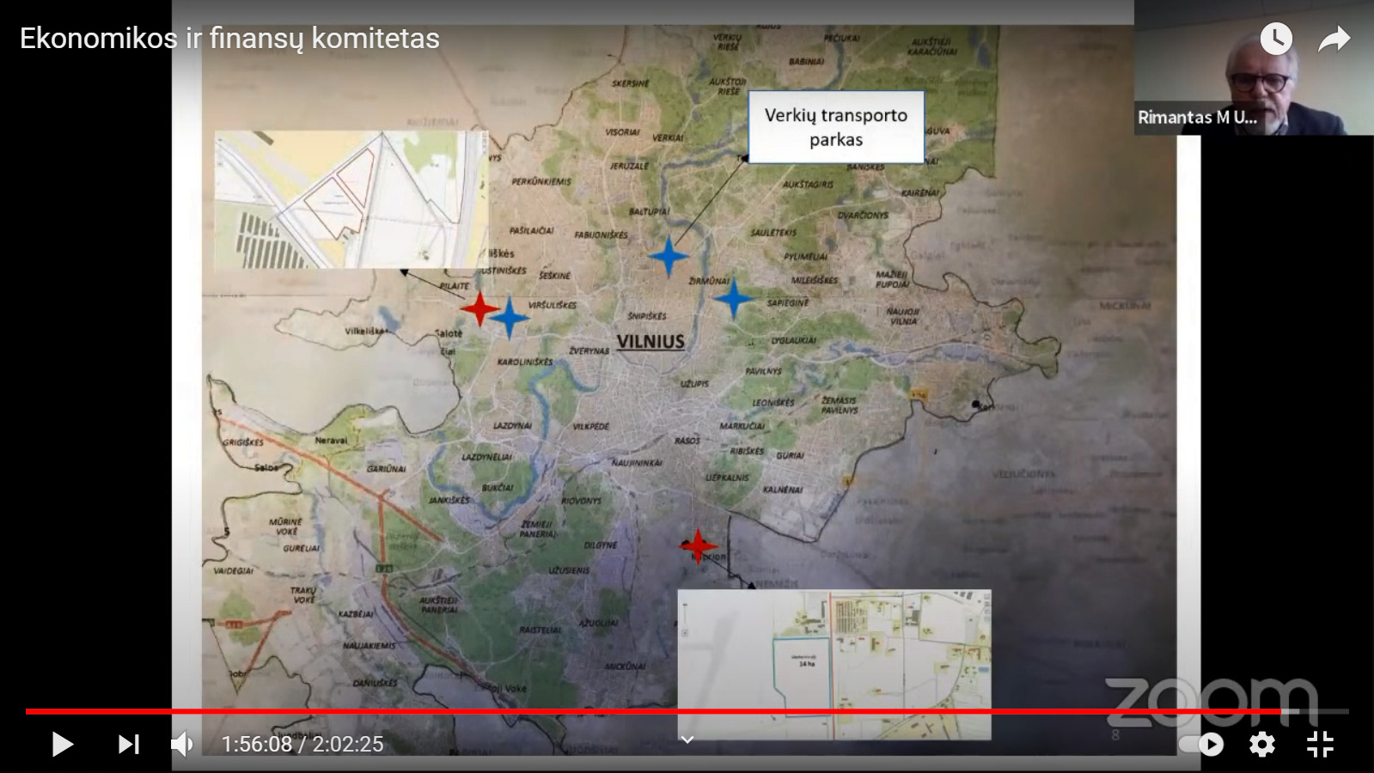Click the upper-left inset site plan
The image size is (1374, 773).
[x=351, y=199]
